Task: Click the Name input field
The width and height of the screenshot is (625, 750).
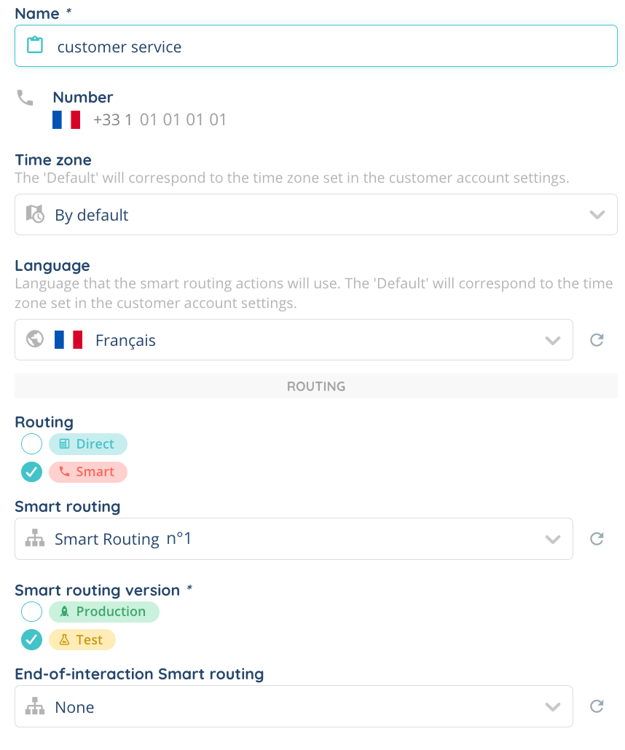Action: point(328,47)
